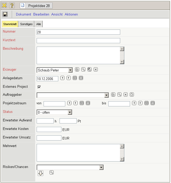Step Anlagedatum back with left arrow
The height and width of the screenshot is (183, 171).
62,78
